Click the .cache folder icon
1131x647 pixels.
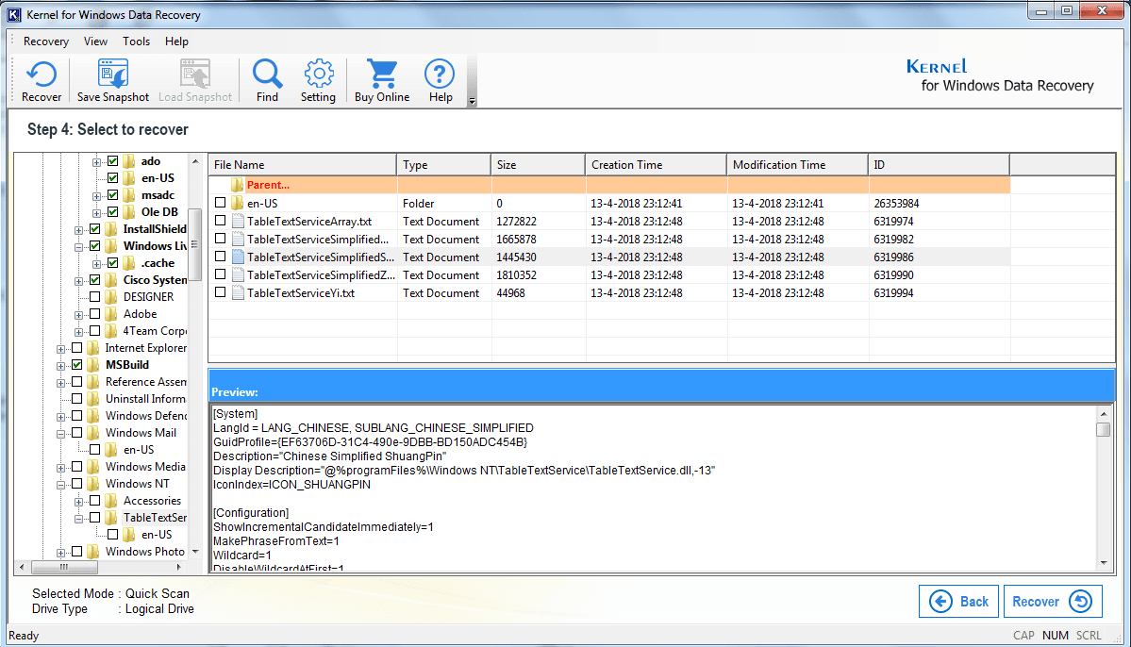point(129,262)
